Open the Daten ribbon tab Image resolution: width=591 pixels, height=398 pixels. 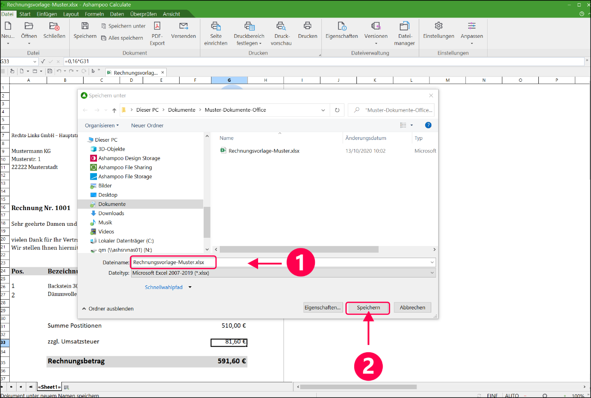point(117,14)
